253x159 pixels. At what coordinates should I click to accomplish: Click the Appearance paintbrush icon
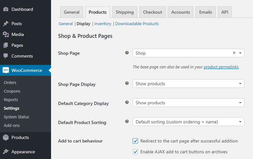point(6,152)
